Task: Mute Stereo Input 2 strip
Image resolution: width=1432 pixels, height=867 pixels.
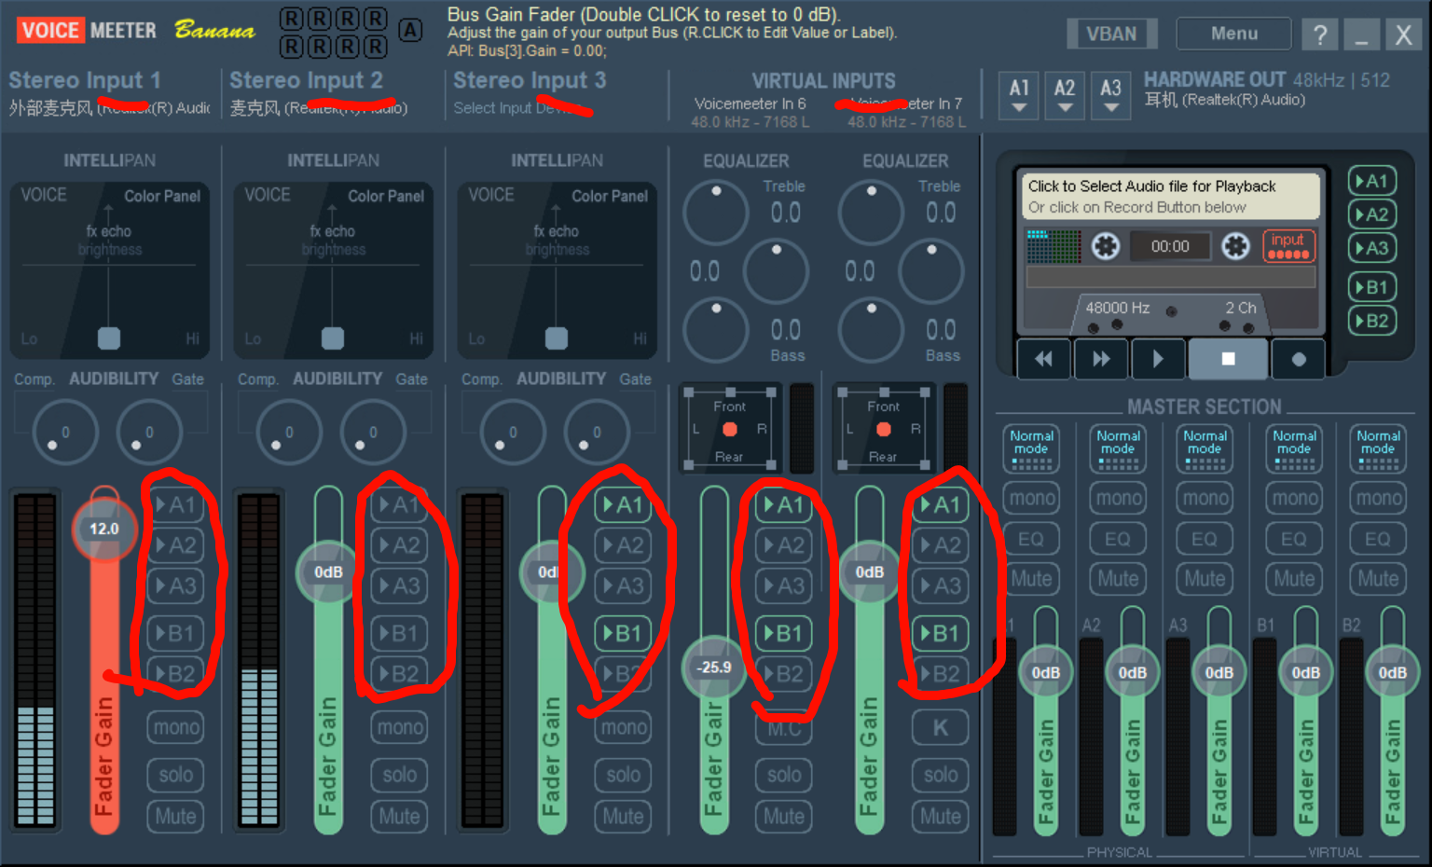Action: click(x=399, y=817)
